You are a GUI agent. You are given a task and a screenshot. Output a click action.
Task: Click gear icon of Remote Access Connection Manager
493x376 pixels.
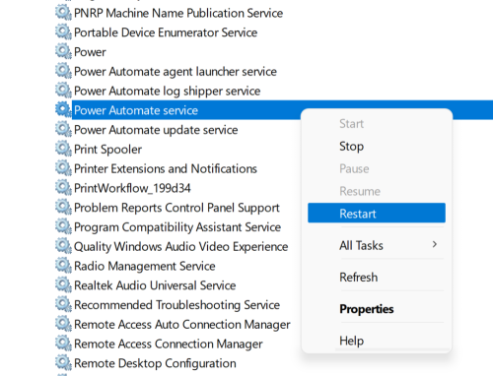[63, 344]
